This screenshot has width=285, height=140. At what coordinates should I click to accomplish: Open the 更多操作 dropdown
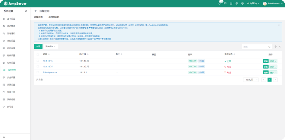(51, 46)
